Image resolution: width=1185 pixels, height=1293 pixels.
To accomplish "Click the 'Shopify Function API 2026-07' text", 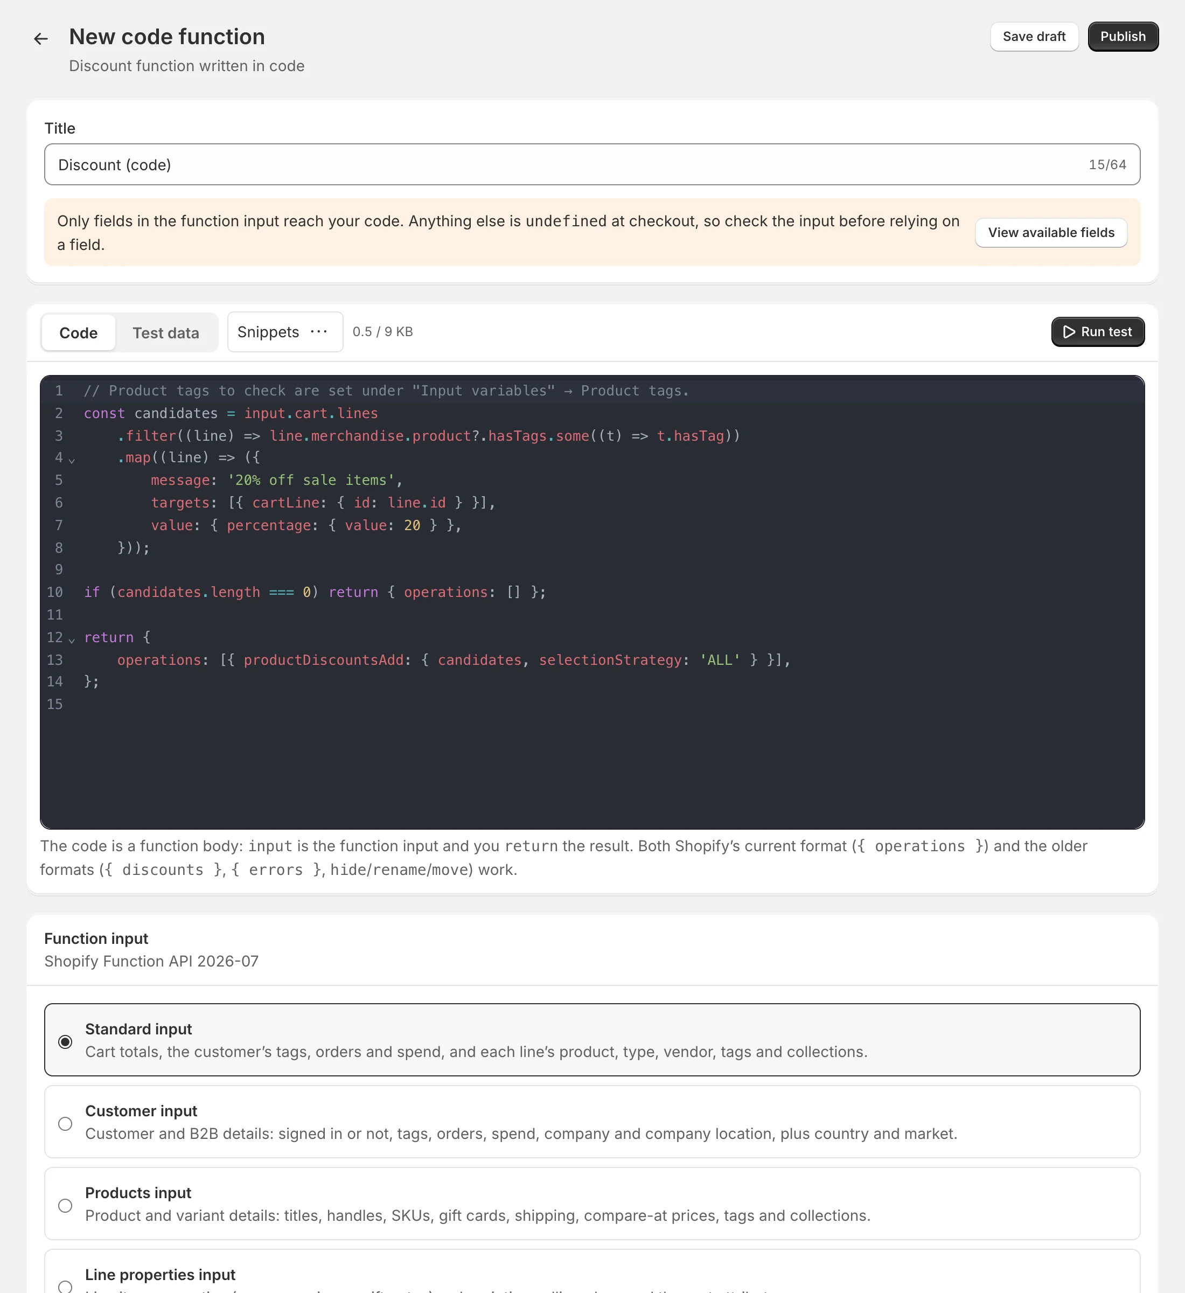I will click(x=151, y=961).
